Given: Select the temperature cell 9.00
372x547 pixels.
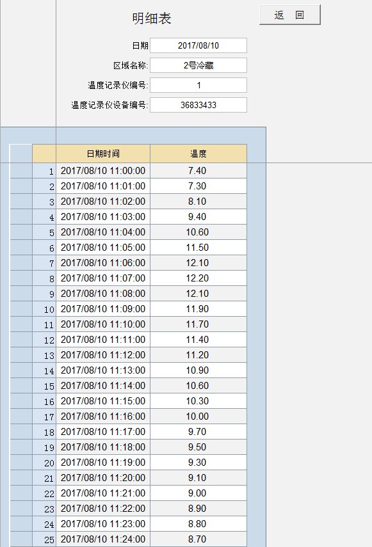Looking at the screenshot, I should tap(198, 493).
